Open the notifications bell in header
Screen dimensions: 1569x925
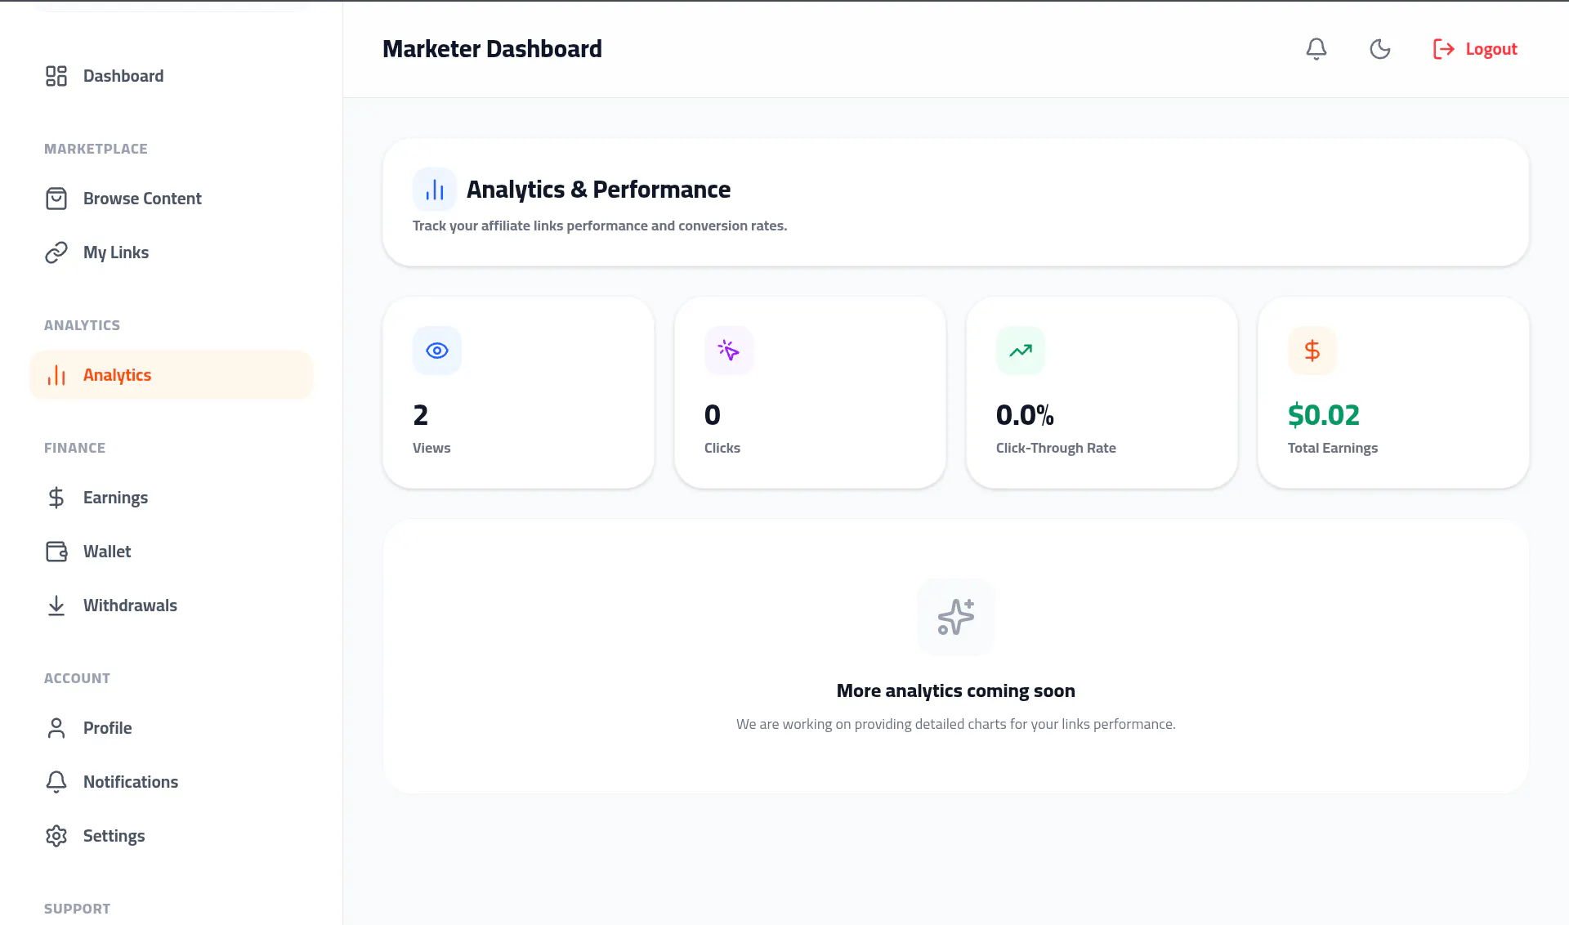1316,49
